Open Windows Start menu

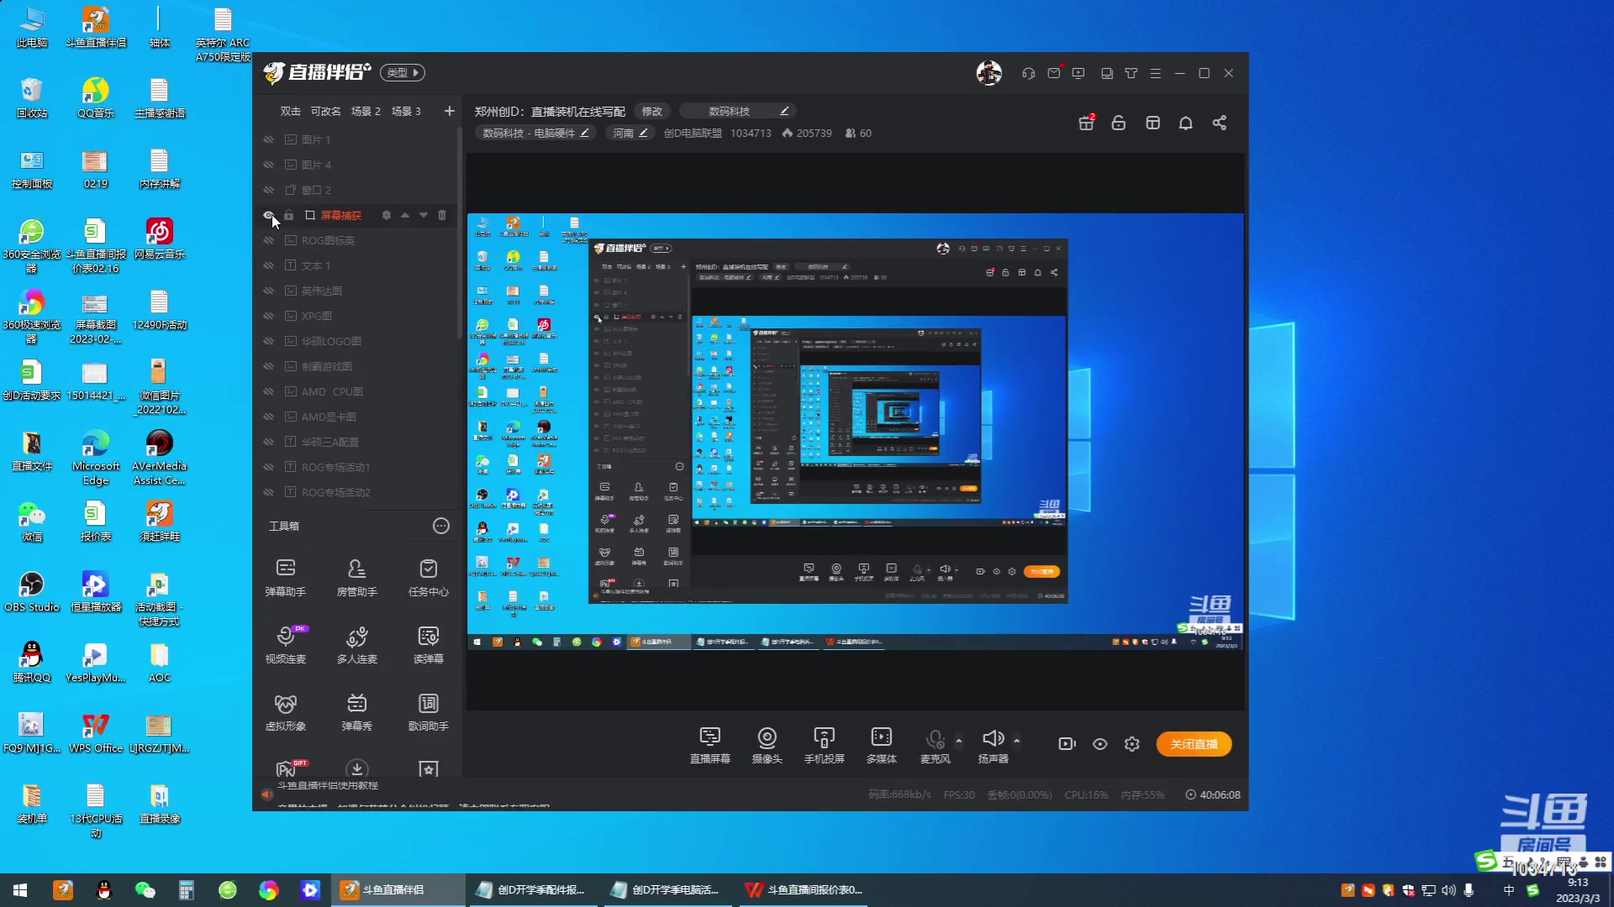(20, 890)
